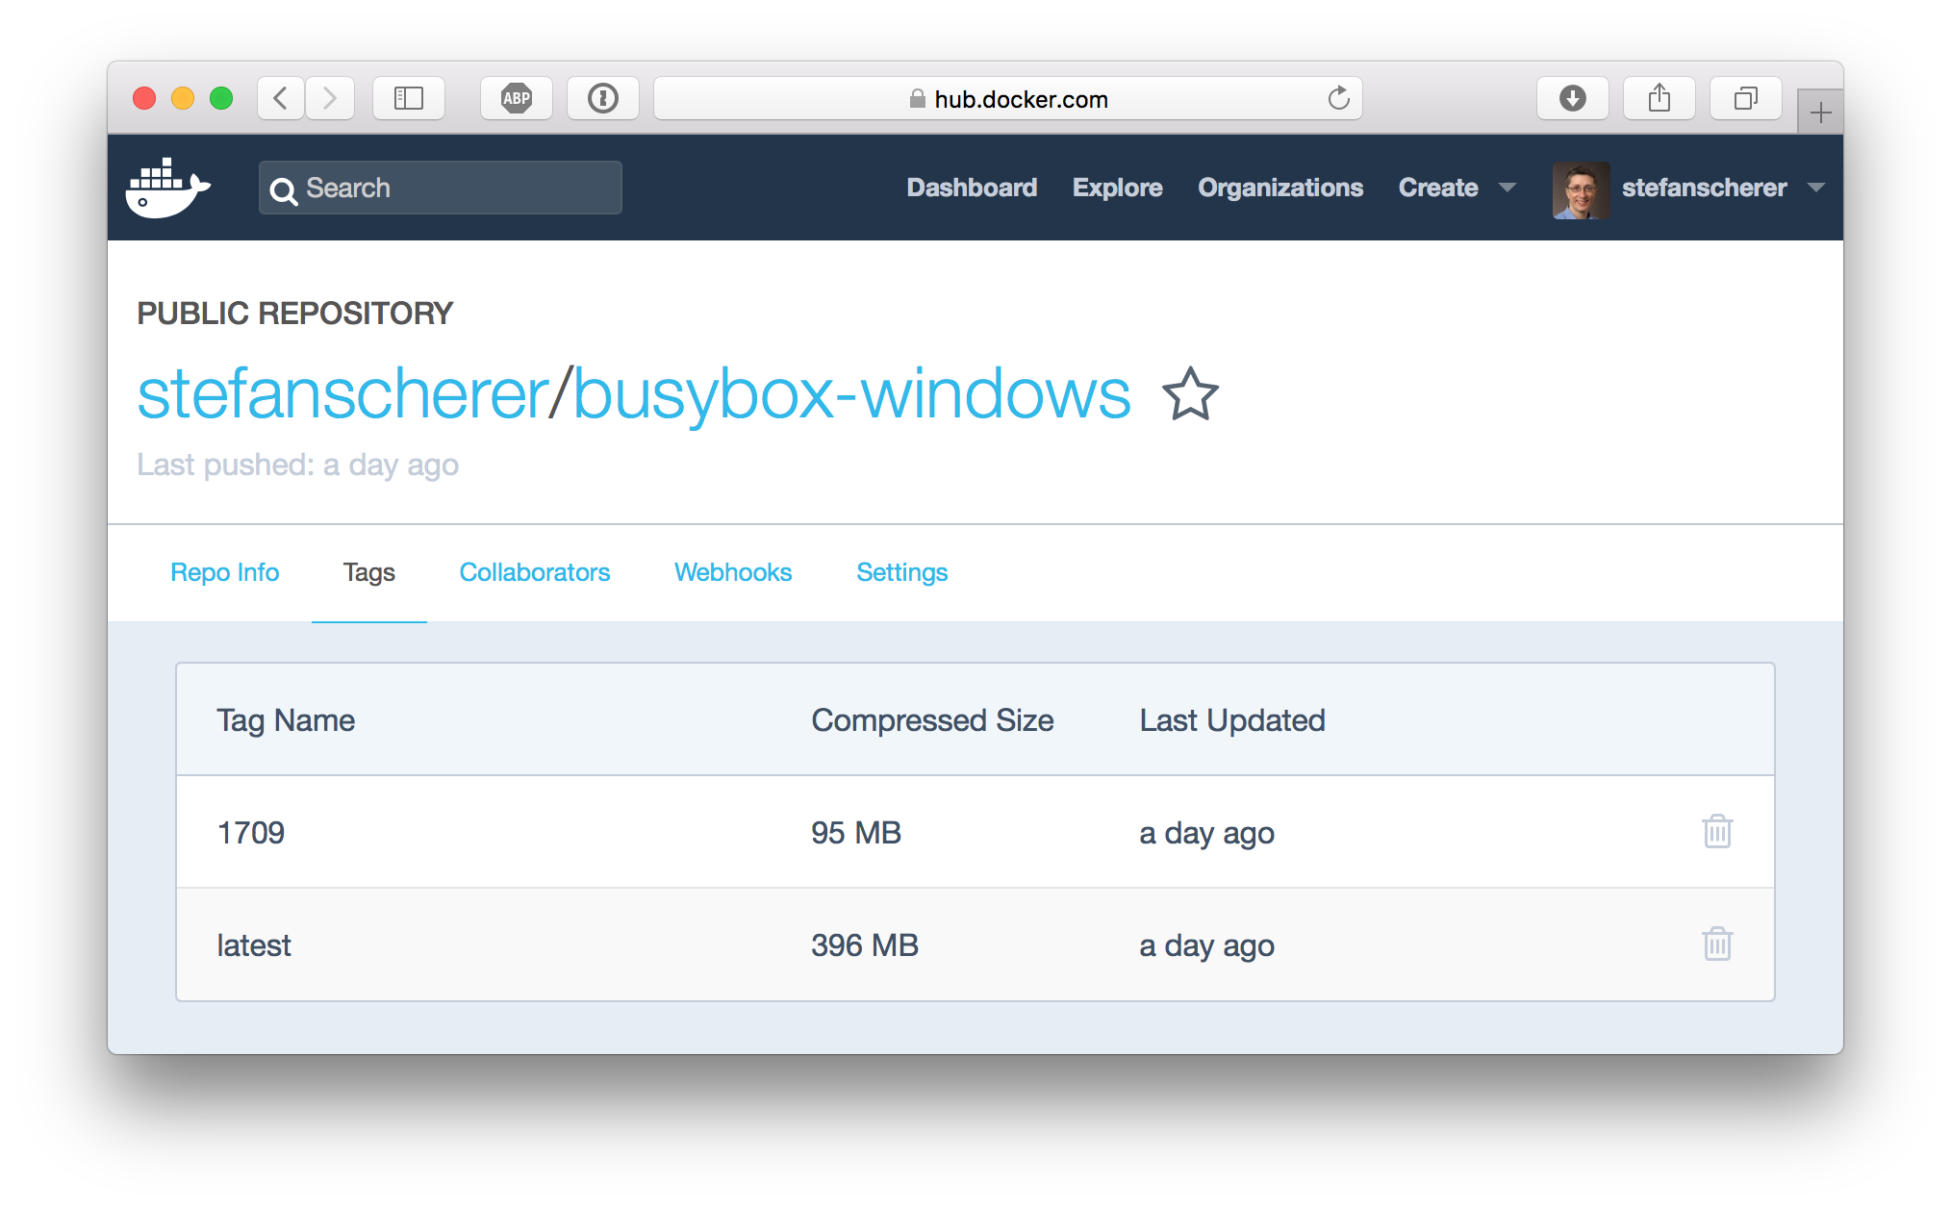Expand the Create dropdown arrow
Screen dimensions: 1951x1208
pyautogui.click(x=1508, y=188)
